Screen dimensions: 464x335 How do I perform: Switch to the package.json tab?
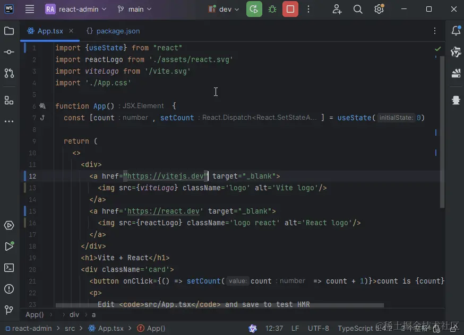pos(113,31)
